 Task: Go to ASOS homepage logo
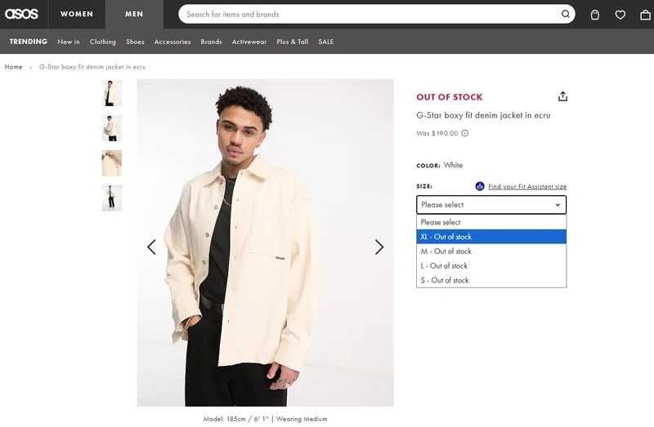coord(23,14)
